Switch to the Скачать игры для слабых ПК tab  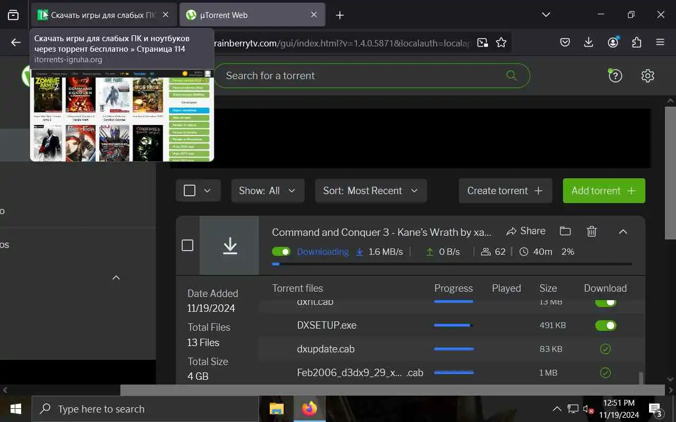click(x=104, y=15)
